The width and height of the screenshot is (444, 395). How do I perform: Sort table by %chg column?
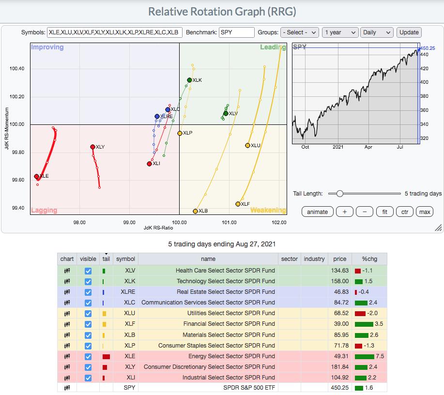click(369, 259)
